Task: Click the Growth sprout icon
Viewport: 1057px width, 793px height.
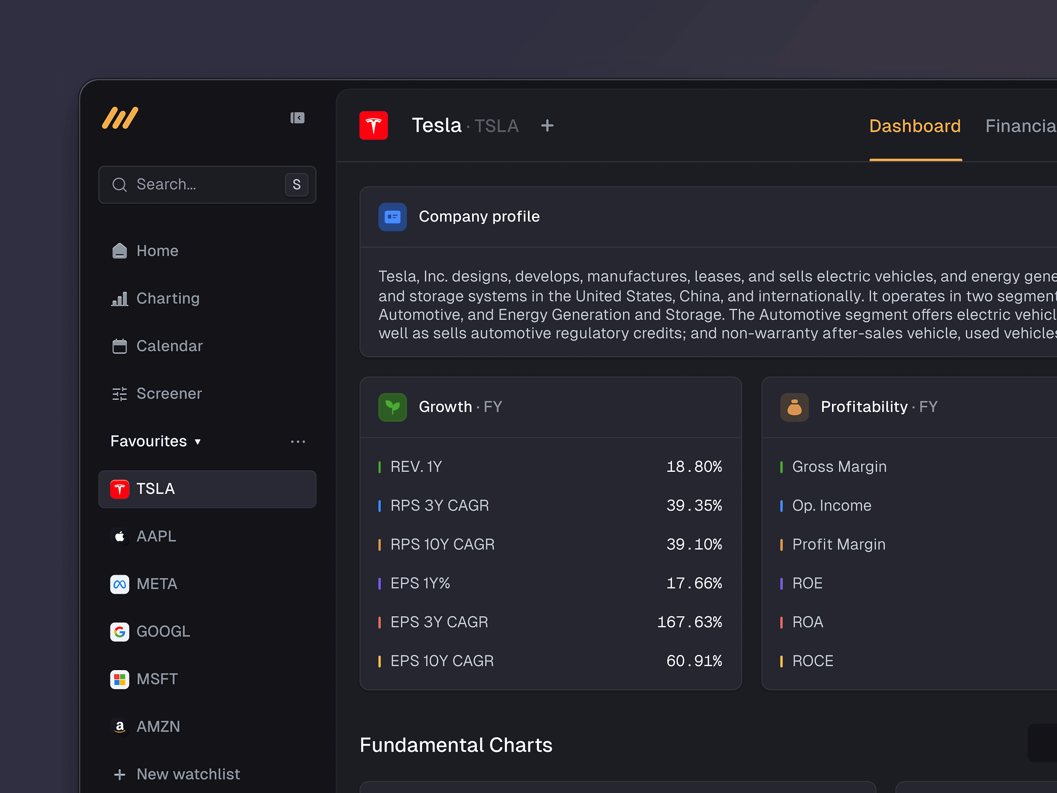Action: 392,407
